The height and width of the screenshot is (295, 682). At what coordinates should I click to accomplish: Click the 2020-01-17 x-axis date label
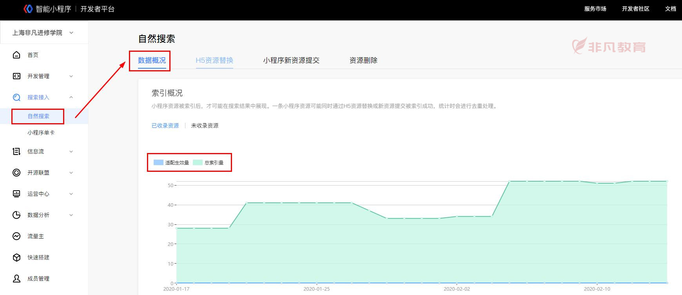point(176,289)
